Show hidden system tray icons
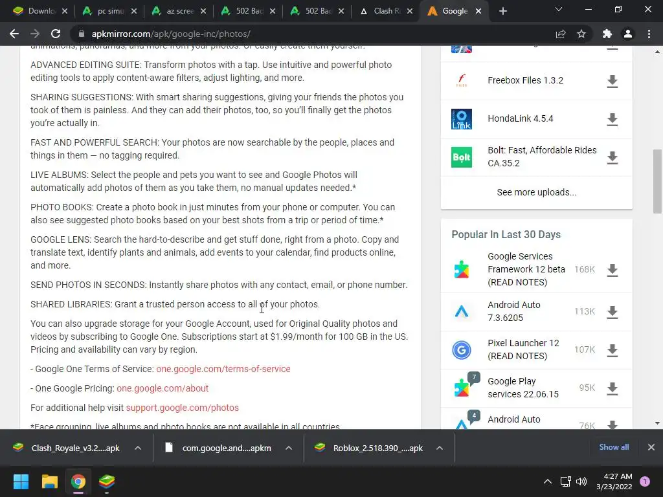Image resolution: width=663 pixels, height=497 pixels. click(548, 481)
